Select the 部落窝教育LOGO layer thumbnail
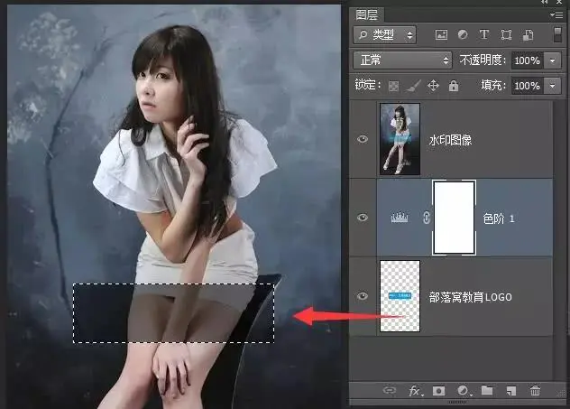The width and height of the screenshot is (570, 409). [400, 296]
